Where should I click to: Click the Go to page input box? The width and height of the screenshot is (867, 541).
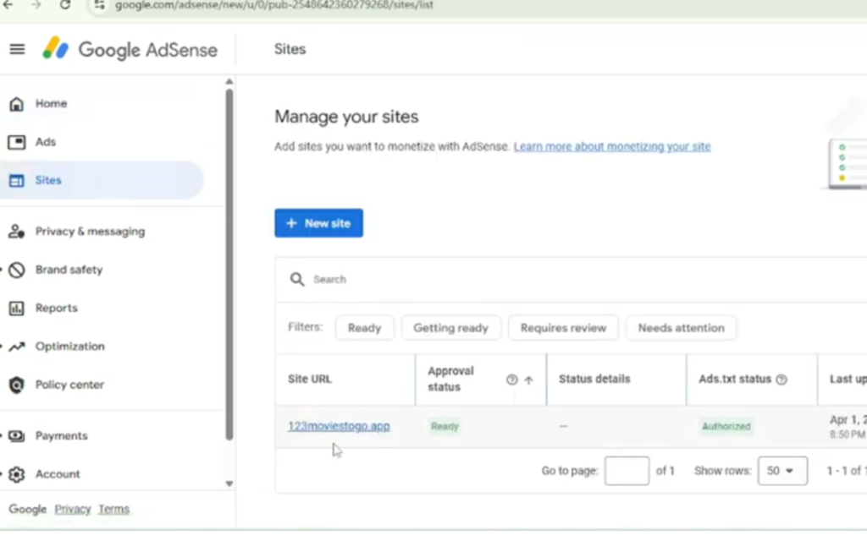tap(627, 471)
